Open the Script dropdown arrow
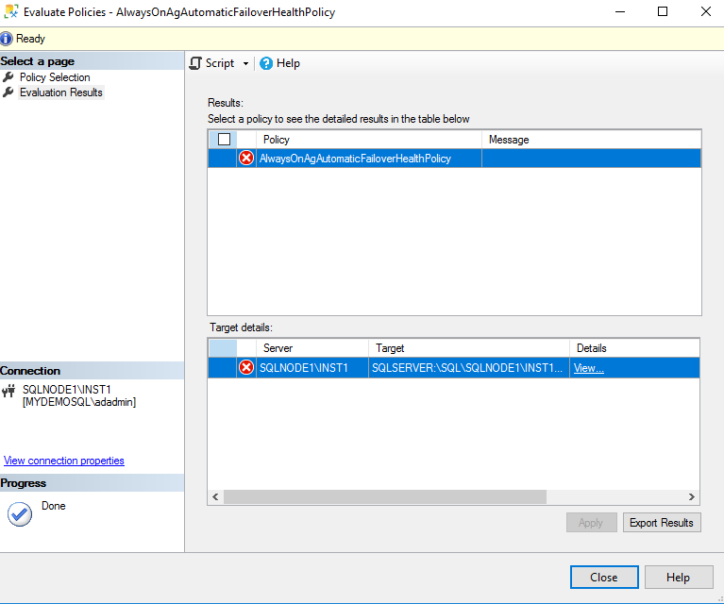This screenshot has height=604, width=724. tap(245, 64)
